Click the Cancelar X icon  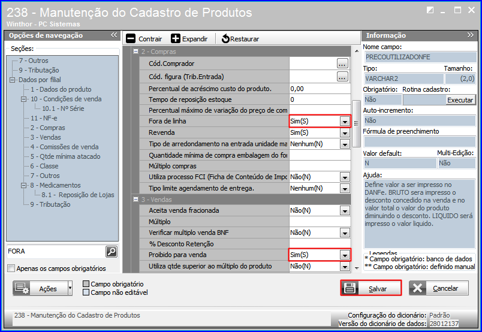417,288
